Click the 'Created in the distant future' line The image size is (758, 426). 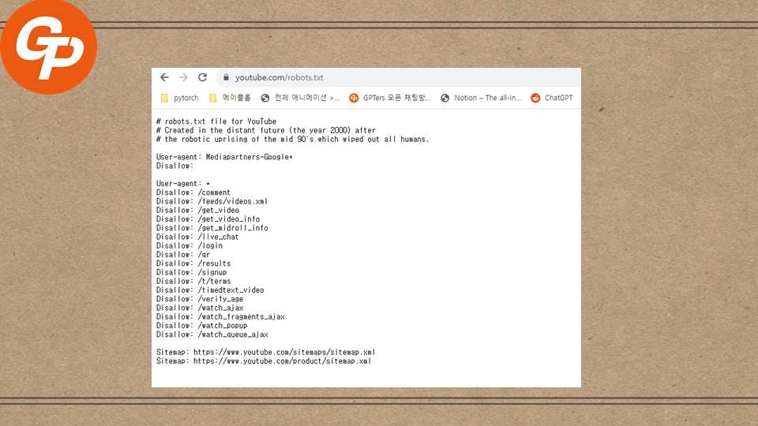coord(265,130)
